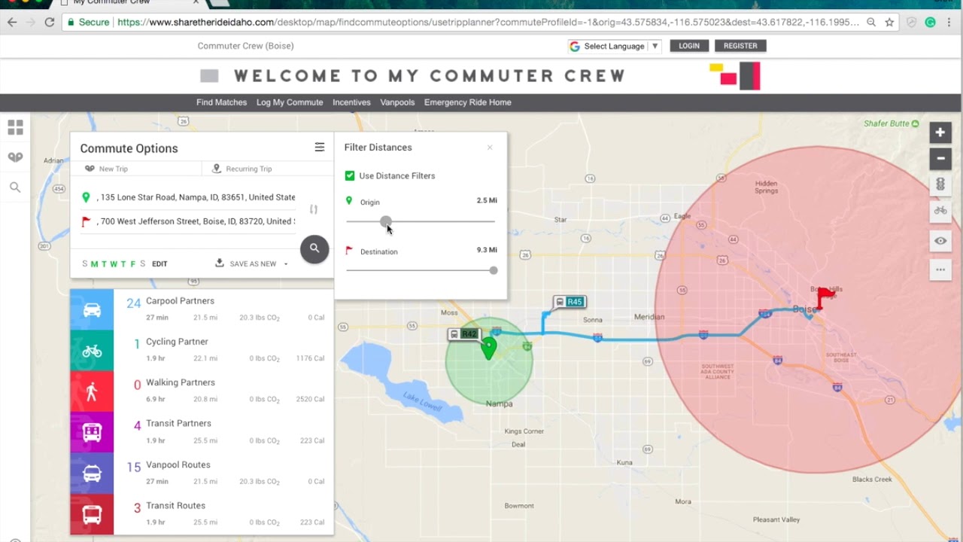Toggle the bicycle layer on map
Image resolution: width=963 pixels, height=542 pixels.
(940, 211)
